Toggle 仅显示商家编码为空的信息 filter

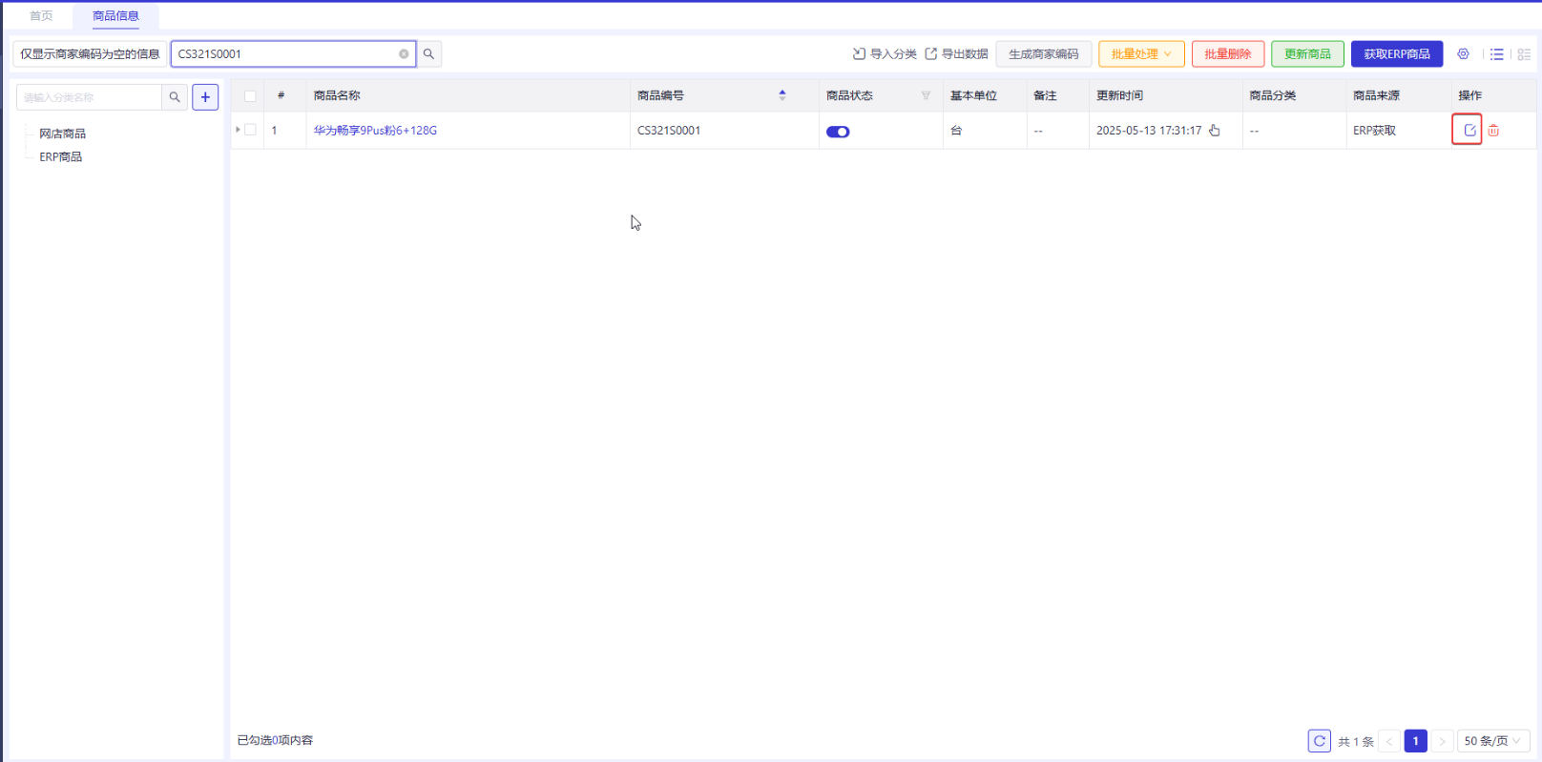tap(90, 54)
